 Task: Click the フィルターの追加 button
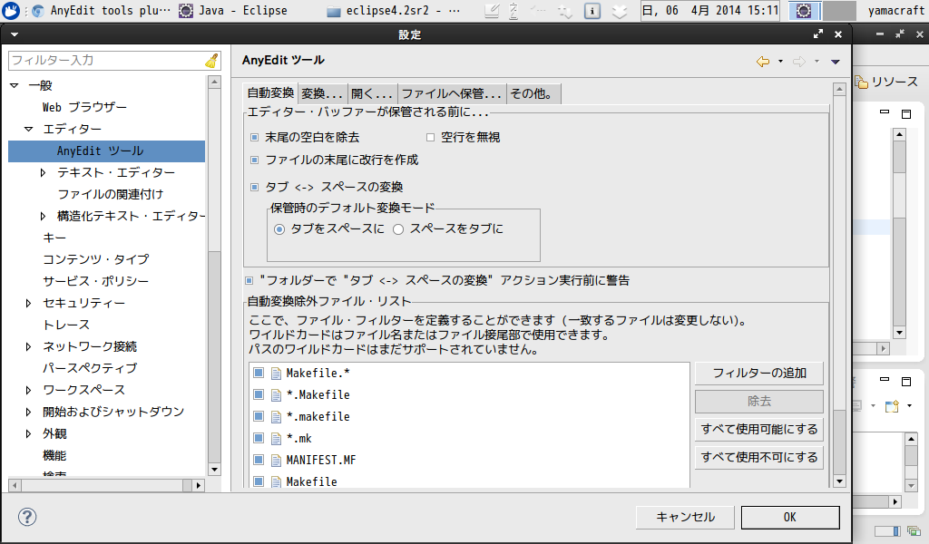(x=759, y=373)
